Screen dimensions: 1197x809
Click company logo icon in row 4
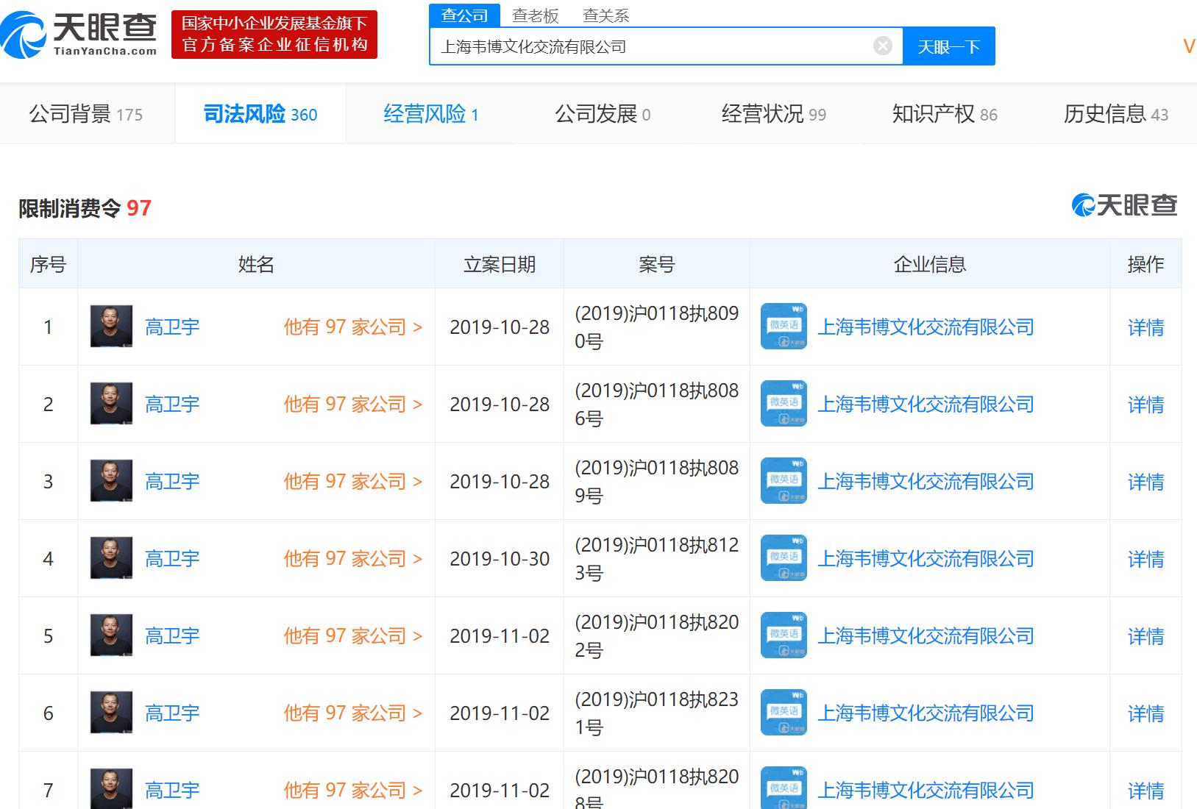[784, 558]
